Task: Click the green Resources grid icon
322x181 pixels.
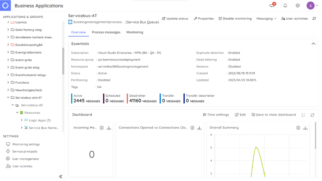Action: coord(22,112)
